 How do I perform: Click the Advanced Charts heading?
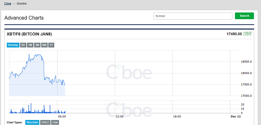[24, 18]
